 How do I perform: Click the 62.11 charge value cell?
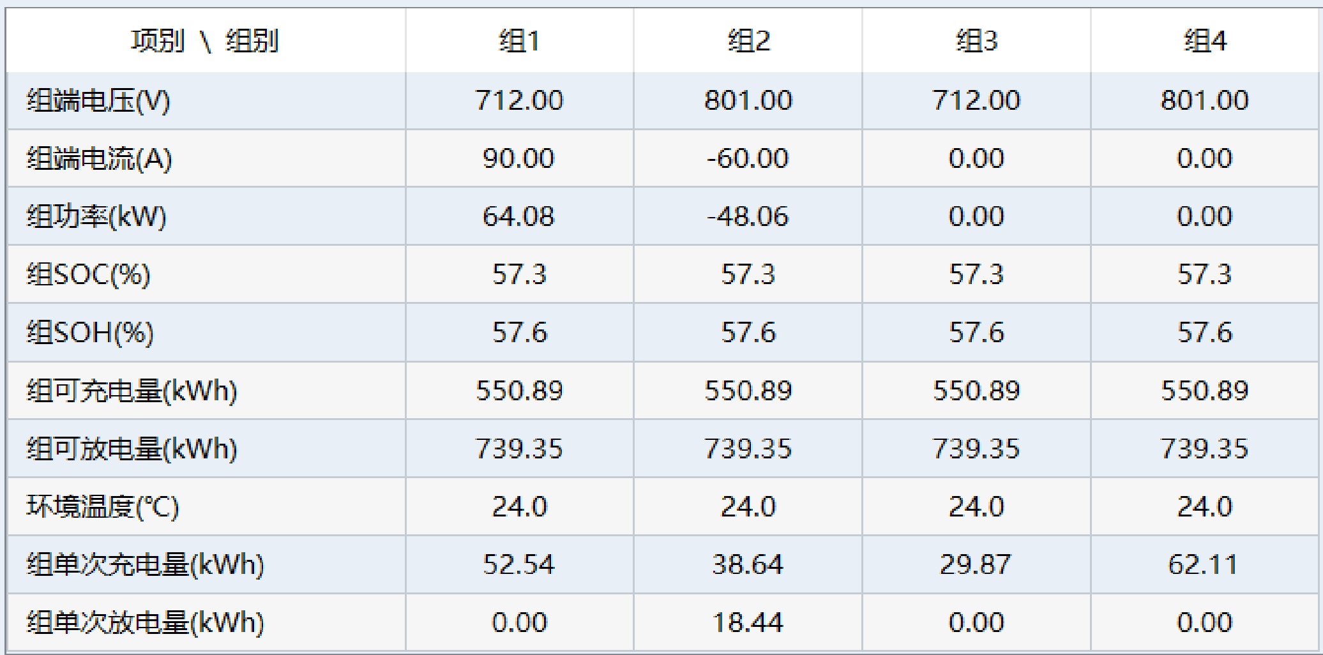coord(1204,565)
